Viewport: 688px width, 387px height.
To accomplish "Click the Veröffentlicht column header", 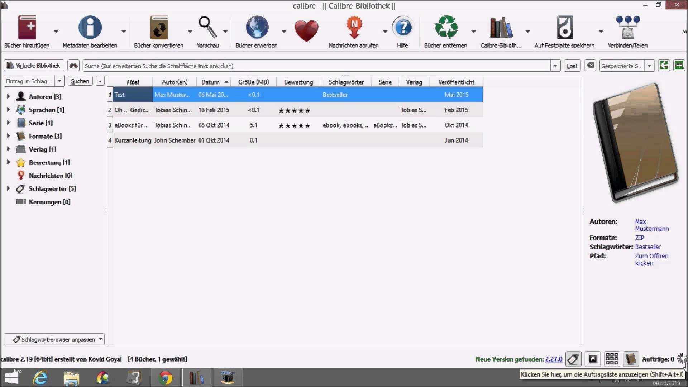I will click(456, 82).
